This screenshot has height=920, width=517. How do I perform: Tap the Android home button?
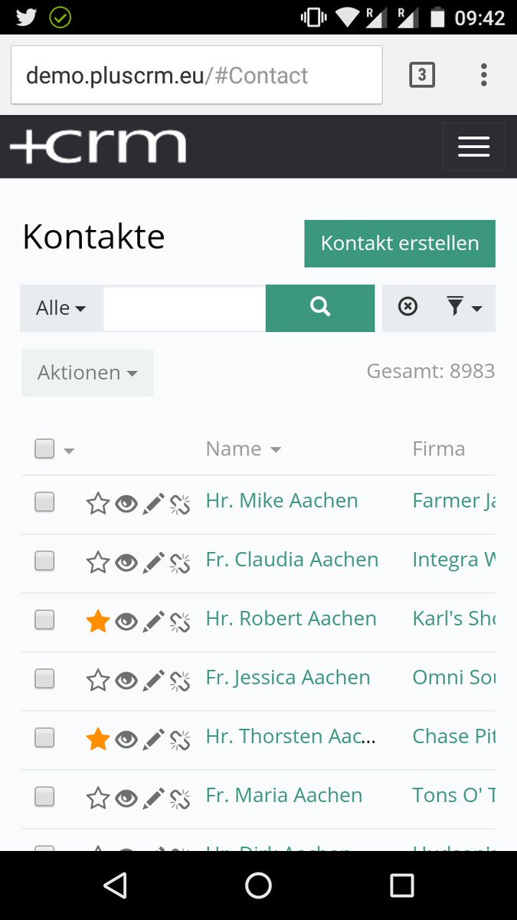pyautogui.click(x=258, y=886)
